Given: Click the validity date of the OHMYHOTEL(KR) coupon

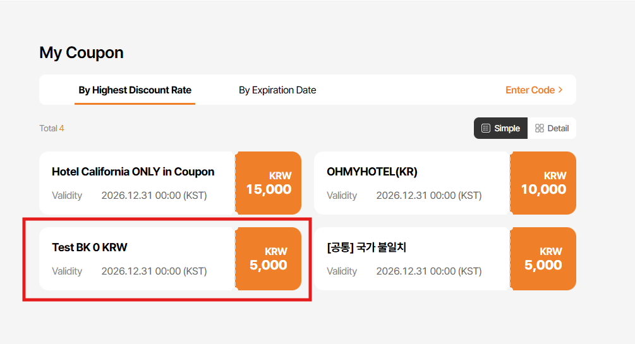Looking at the screenshot, I should click(428, 196).
